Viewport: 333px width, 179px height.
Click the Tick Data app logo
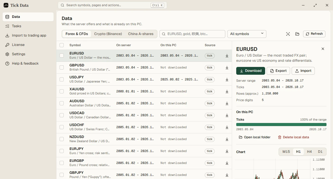click(6, 5)
